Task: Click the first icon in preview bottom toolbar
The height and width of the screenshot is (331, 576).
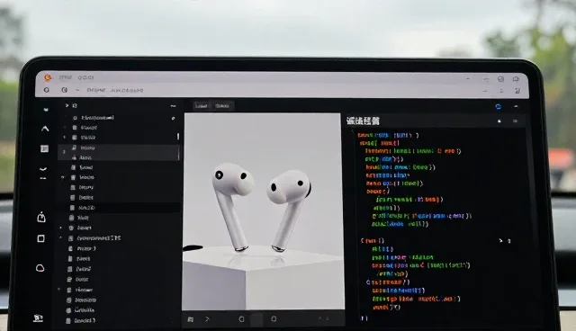Action: [190, 319]
